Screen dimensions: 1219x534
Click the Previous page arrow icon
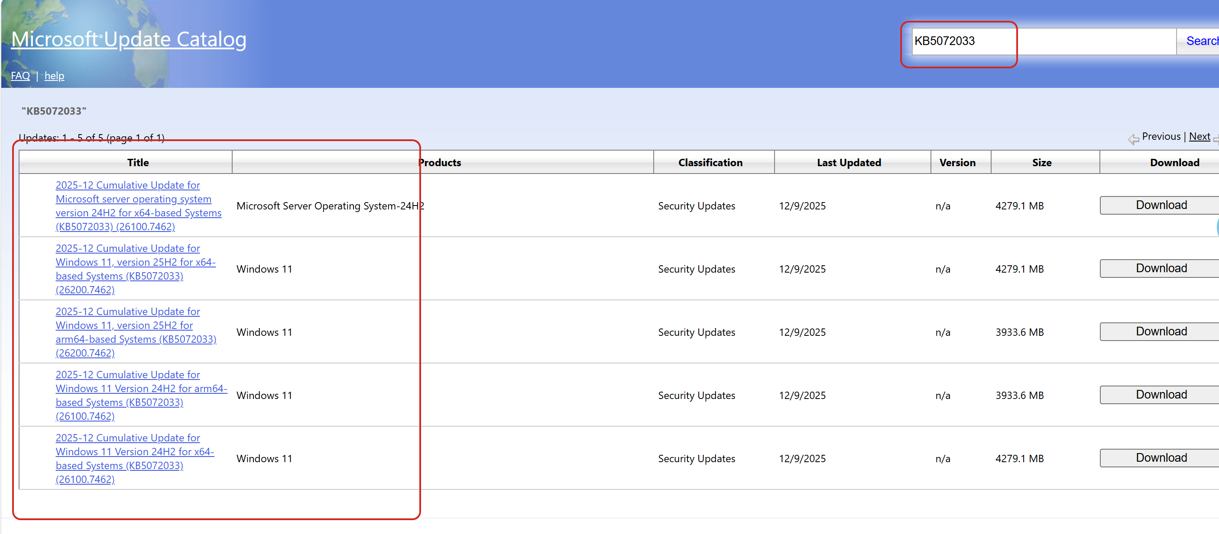point(1133,139)
